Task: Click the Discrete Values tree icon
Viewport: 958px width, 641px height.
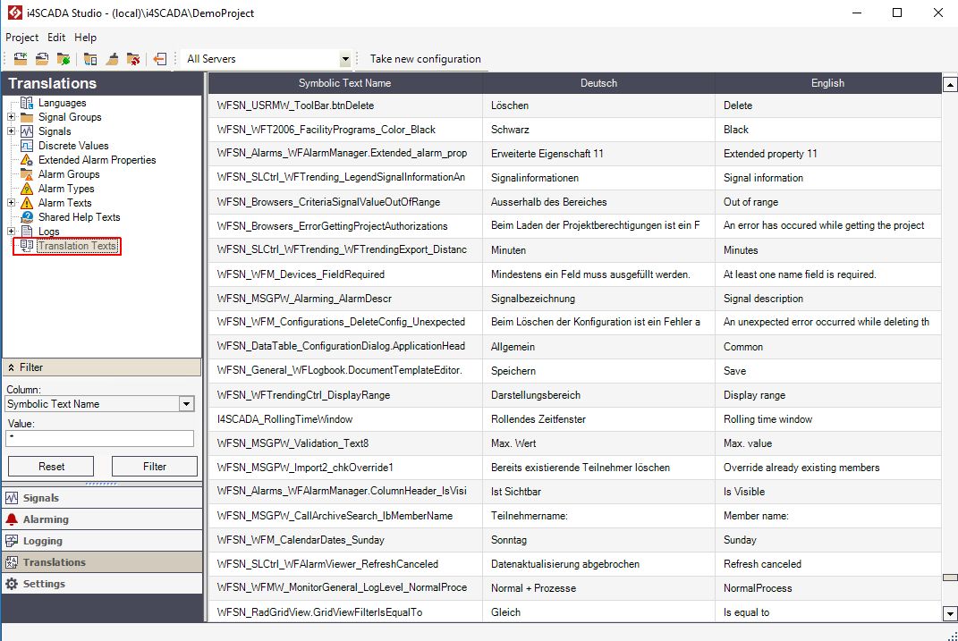Action: pyautogui.click(x=27, y=146)
